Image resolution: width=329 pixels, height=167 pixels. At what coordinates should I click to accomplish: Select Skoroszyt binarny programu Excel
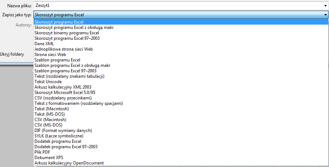(181, 33)
